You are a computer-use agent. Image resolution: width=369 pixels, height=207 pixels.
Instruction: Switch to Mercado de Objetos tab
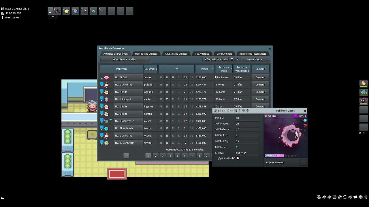(146, 54)
